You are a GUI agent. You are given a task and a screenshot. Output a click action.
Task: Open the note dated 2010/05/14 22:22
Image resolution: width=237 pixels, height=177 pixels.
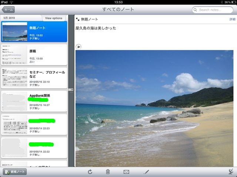34,148
